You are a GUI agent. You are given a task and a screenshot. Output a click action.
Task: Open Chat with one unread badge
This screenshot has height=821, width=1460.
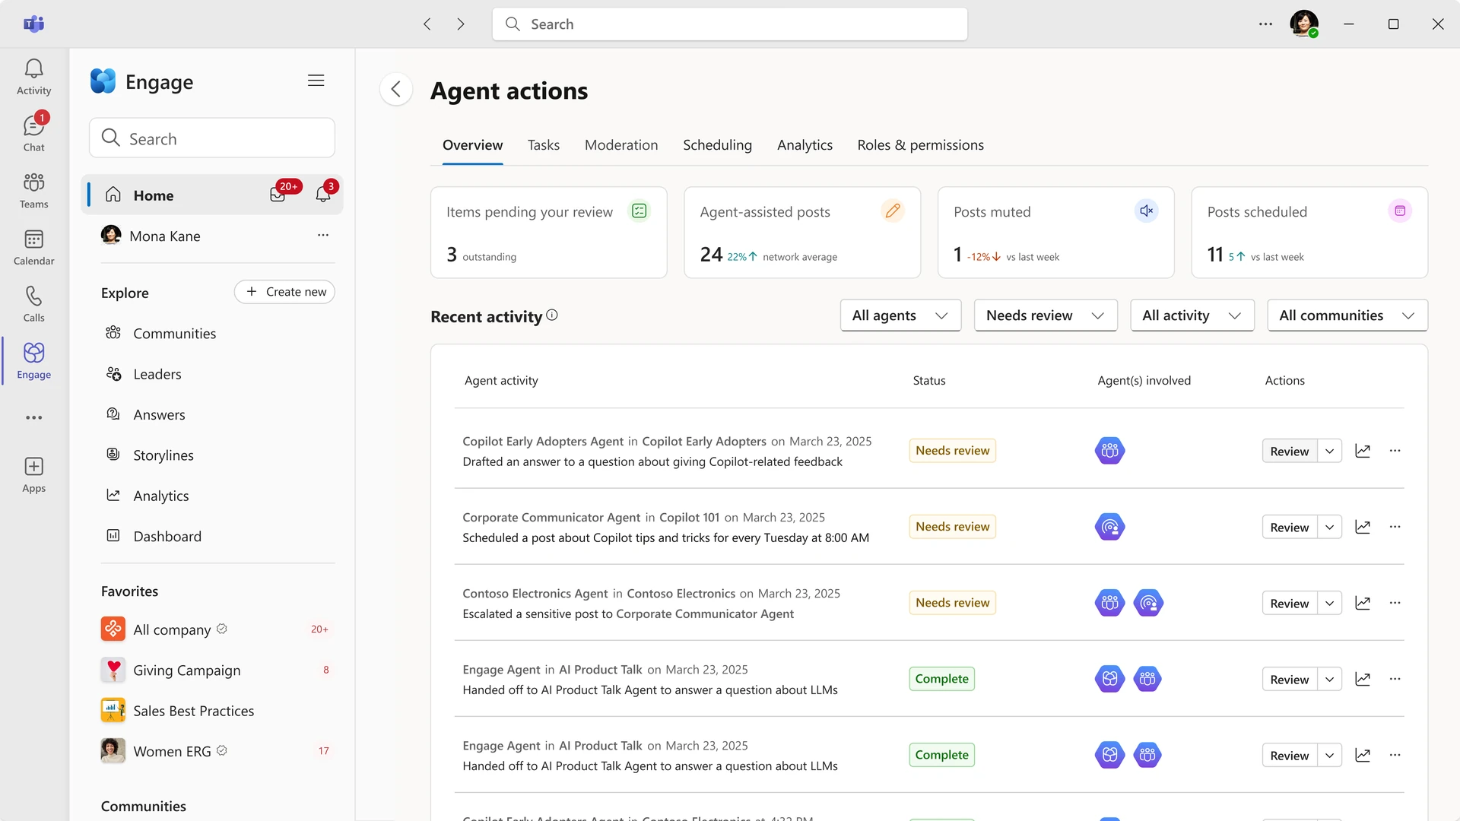click(33, 133)
